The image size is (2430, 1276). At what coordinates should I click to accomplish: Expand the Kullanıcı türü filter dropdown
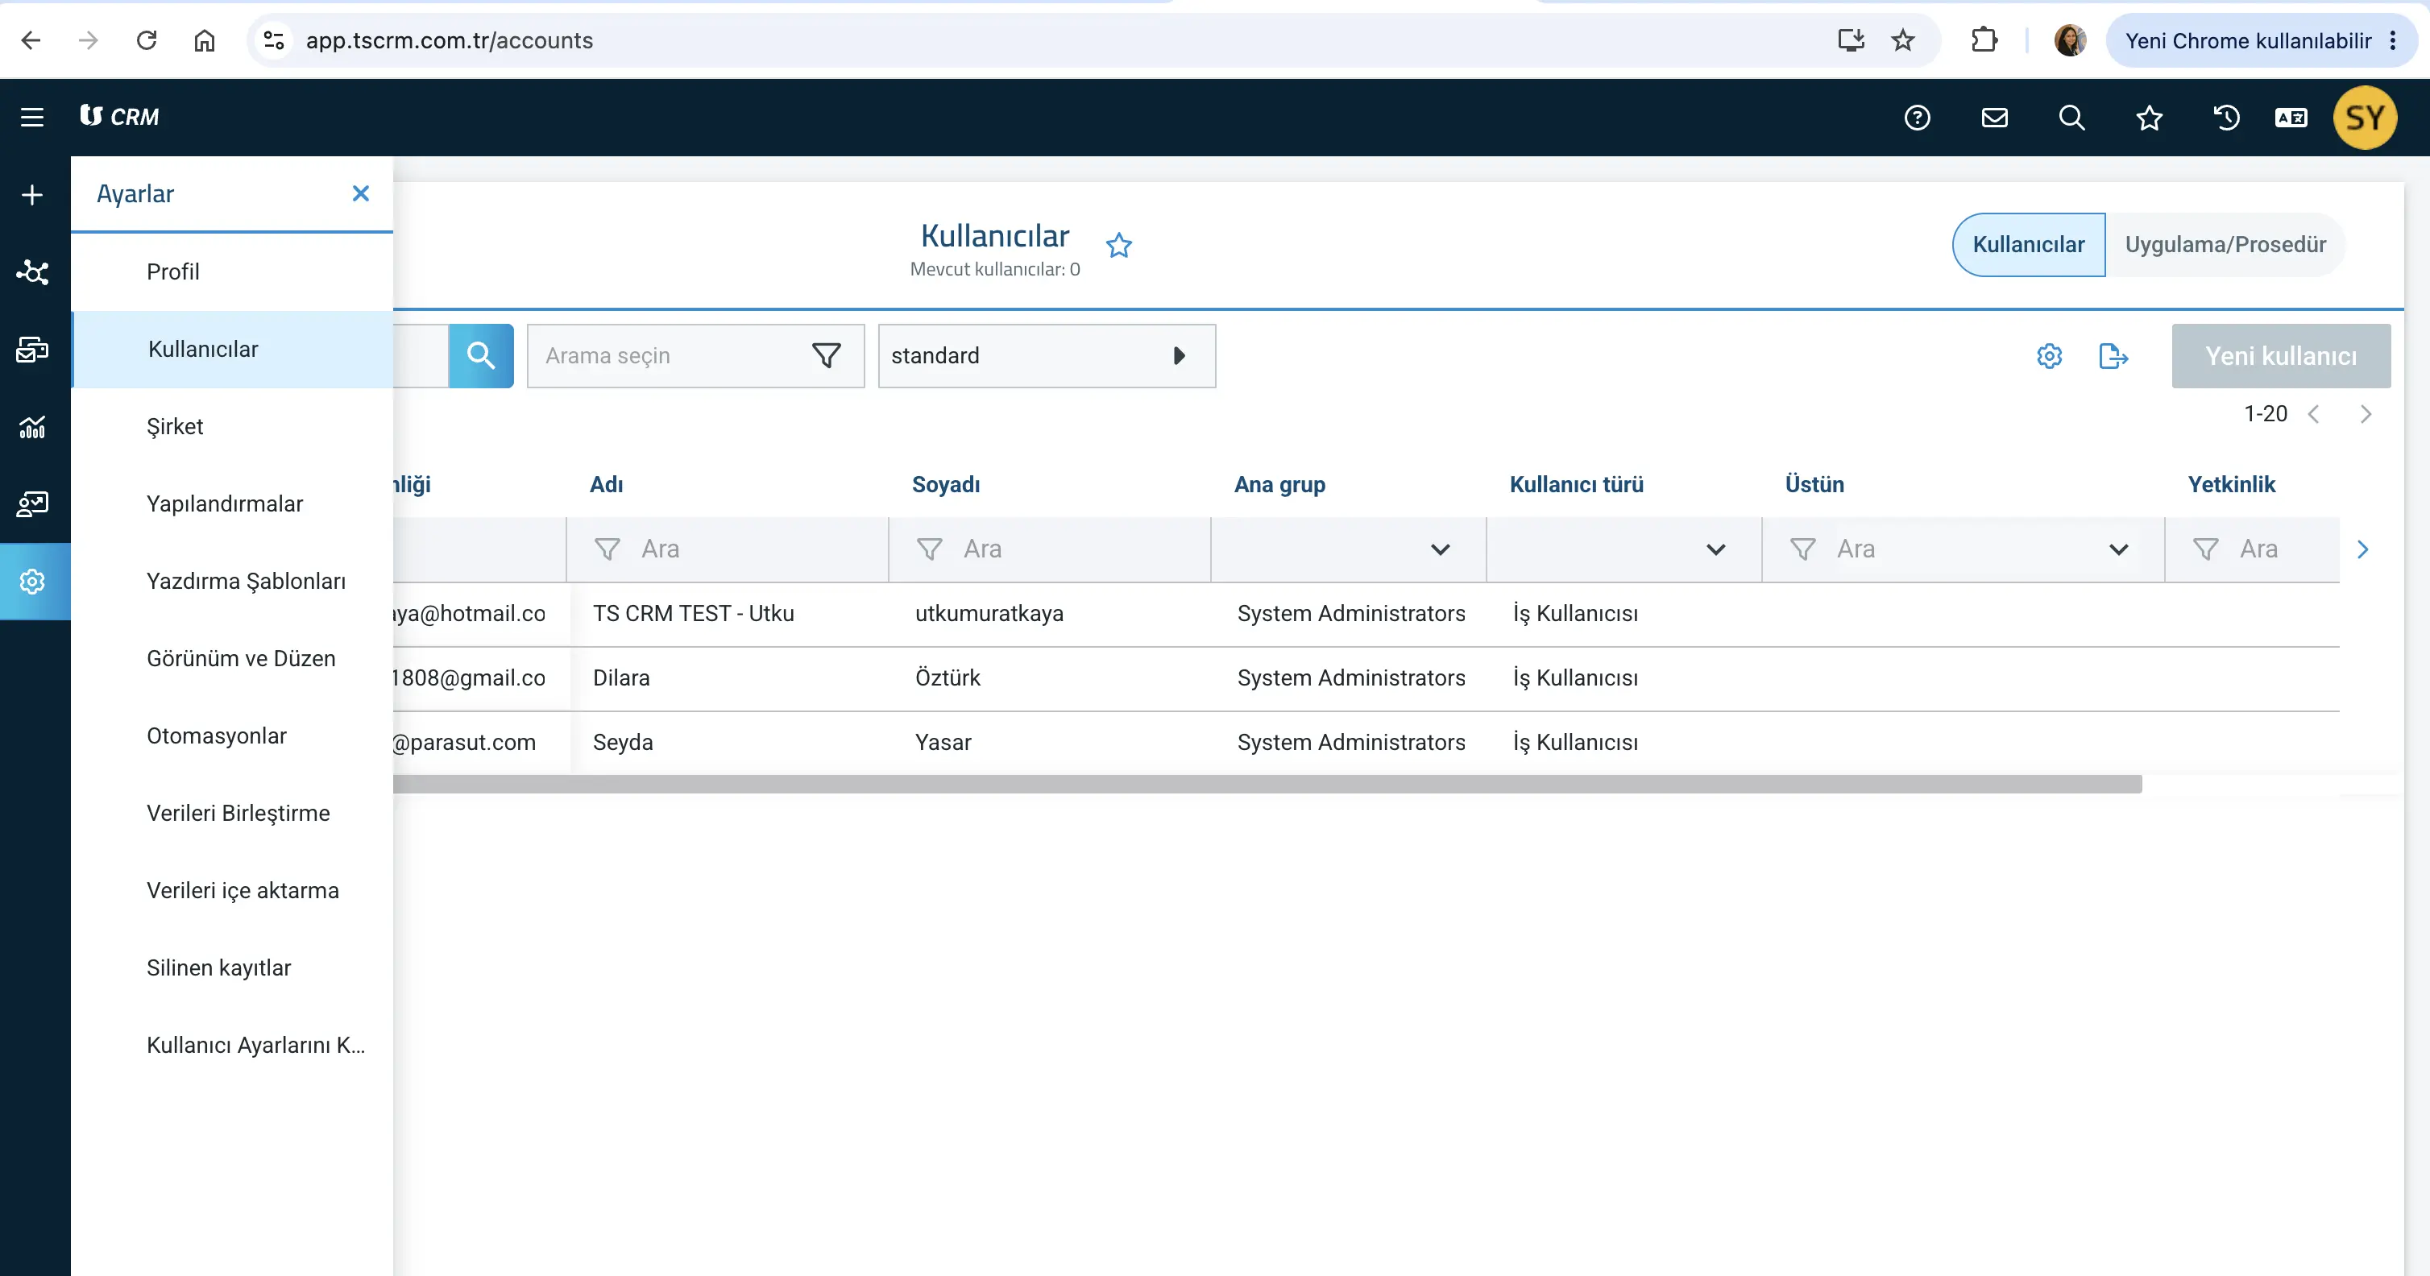click(1623, 549)
